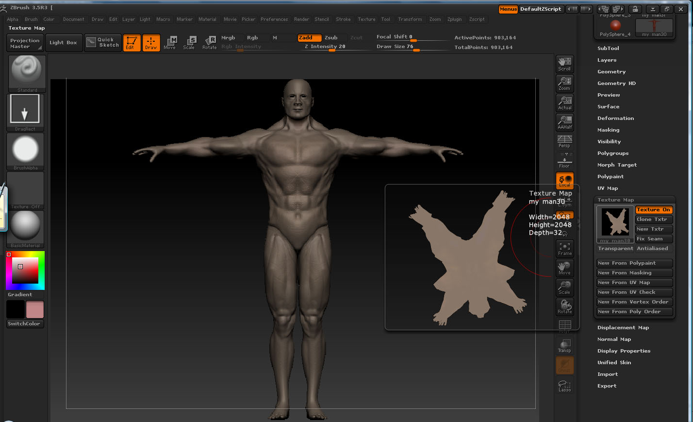Open the Zplugin menu
This screenshot has width=693, height=422.
(454, 19)
